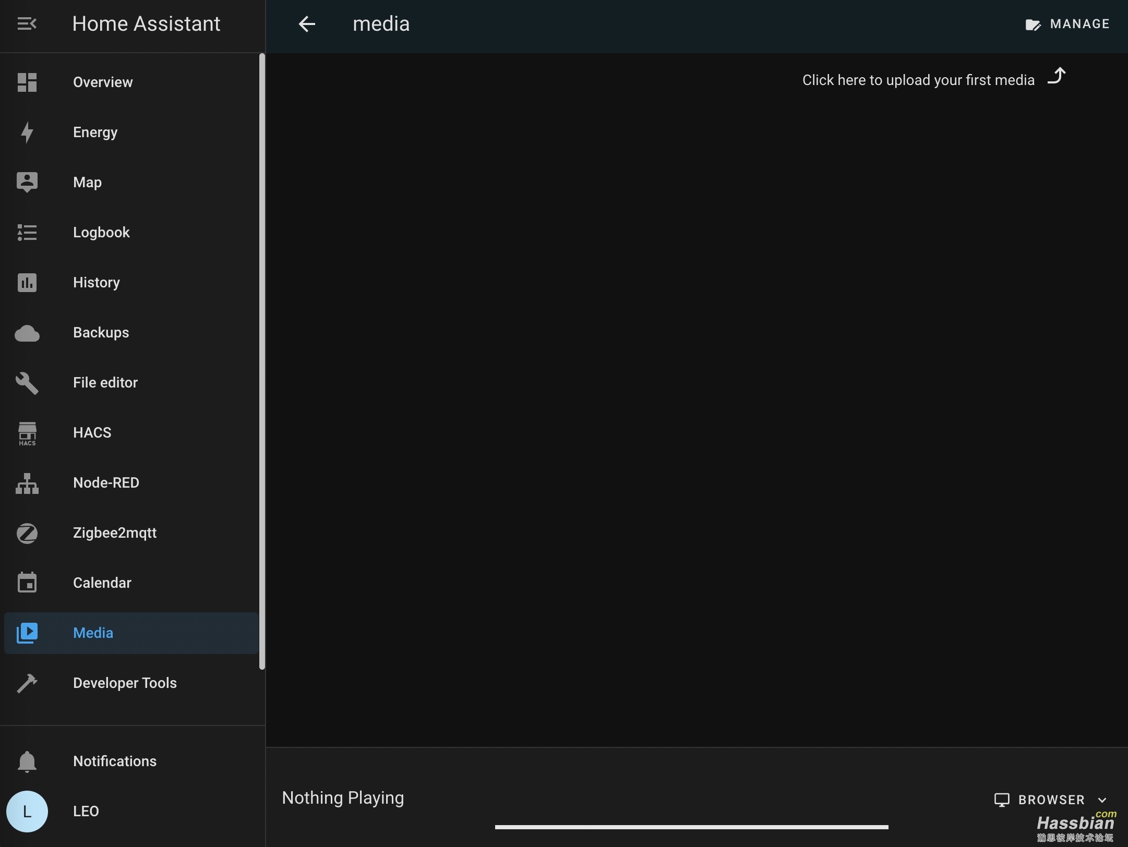Click the Map person marker icon
Viewport: 1128px width, 847px height.
click(x=27, y=183)
